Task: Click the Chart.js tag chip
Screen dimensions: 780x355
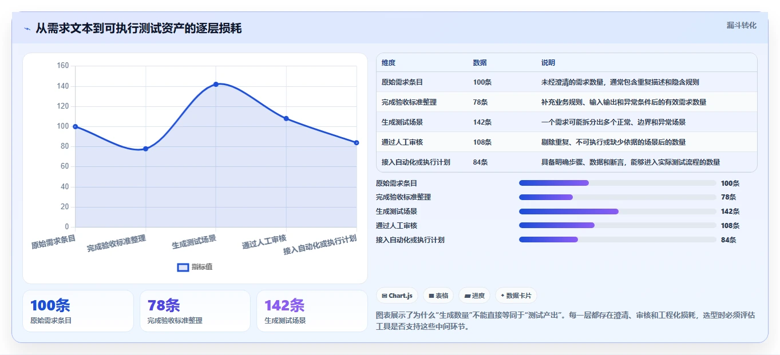Action: click(397, 296)
